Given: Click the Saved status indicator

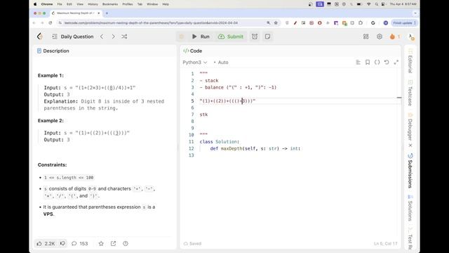Looking at the screenshot, I should coord(192,244).
